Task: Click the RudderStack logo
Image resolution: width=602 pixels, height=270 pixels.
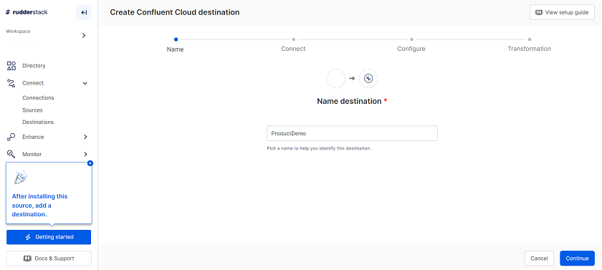Action: tap(27, 12)
